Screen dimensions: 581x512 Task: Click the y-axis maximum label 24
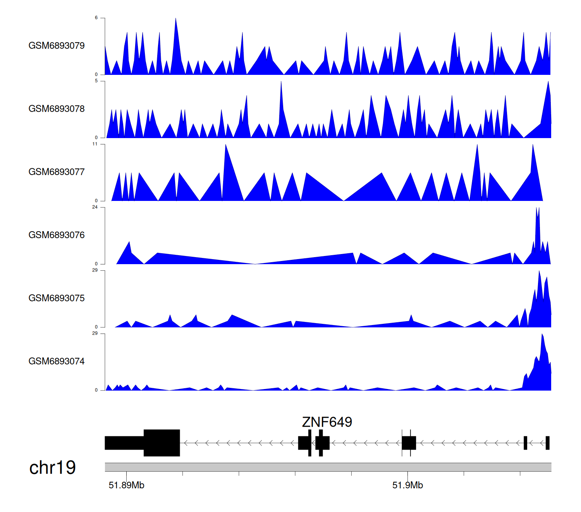pos(95,207)
